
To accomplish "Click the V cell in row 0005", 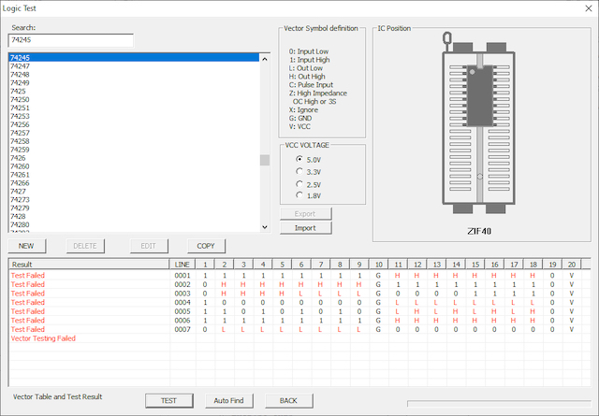I will [572, 311].
